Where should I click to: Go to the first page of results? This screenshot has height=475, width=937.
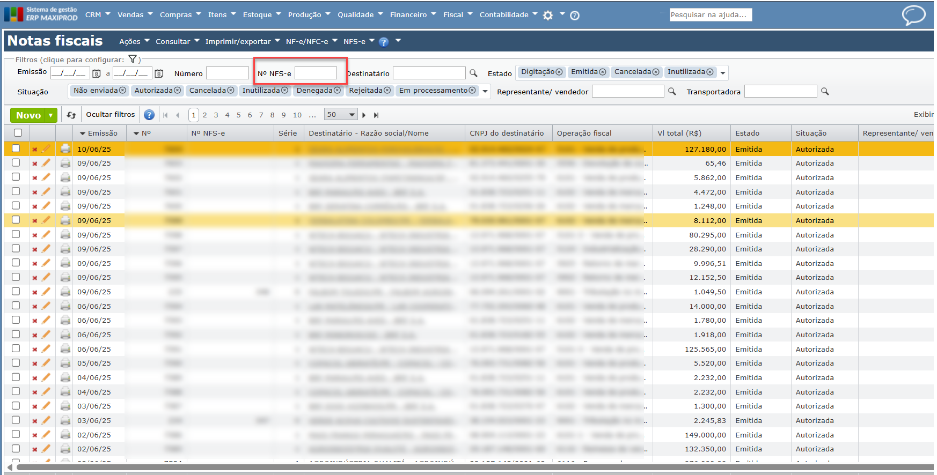point(165,115)
